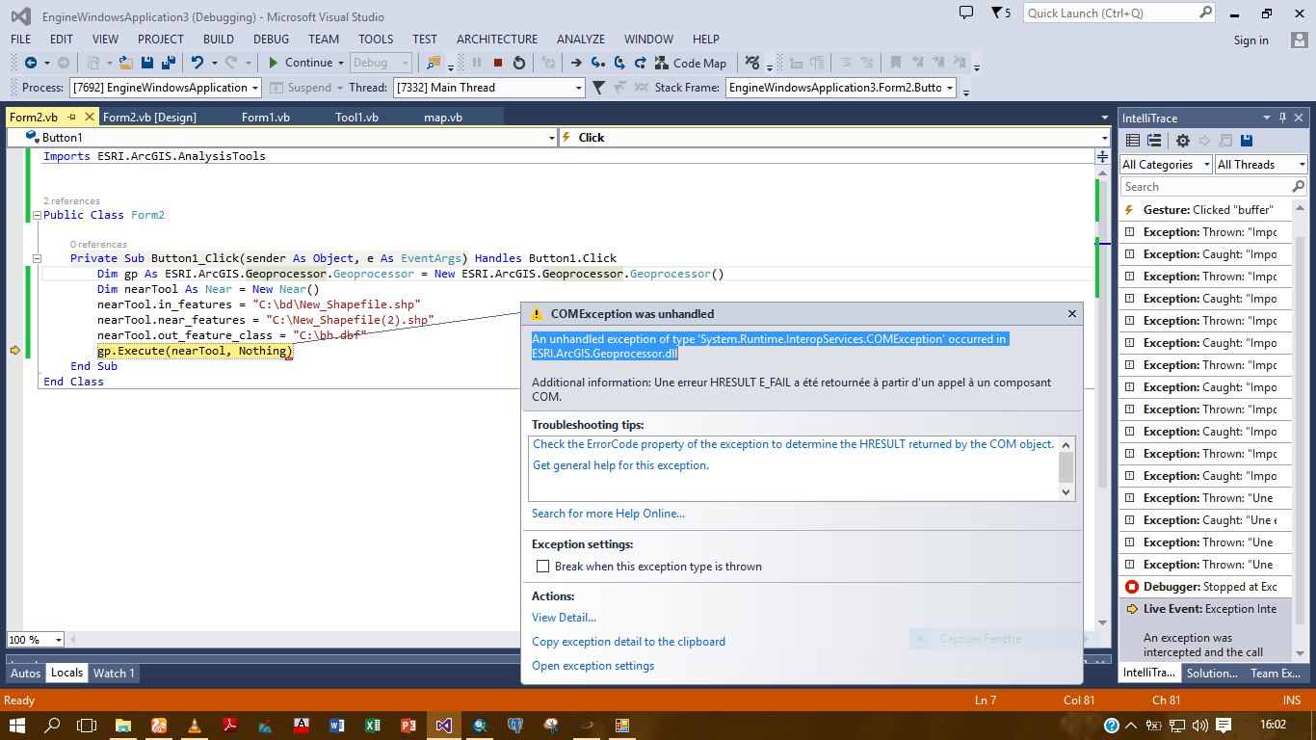Viewport: 1316px width, 740px height.
Task: Open IntelliTrace settings gear icon
Action: [x=1183, y=141]
